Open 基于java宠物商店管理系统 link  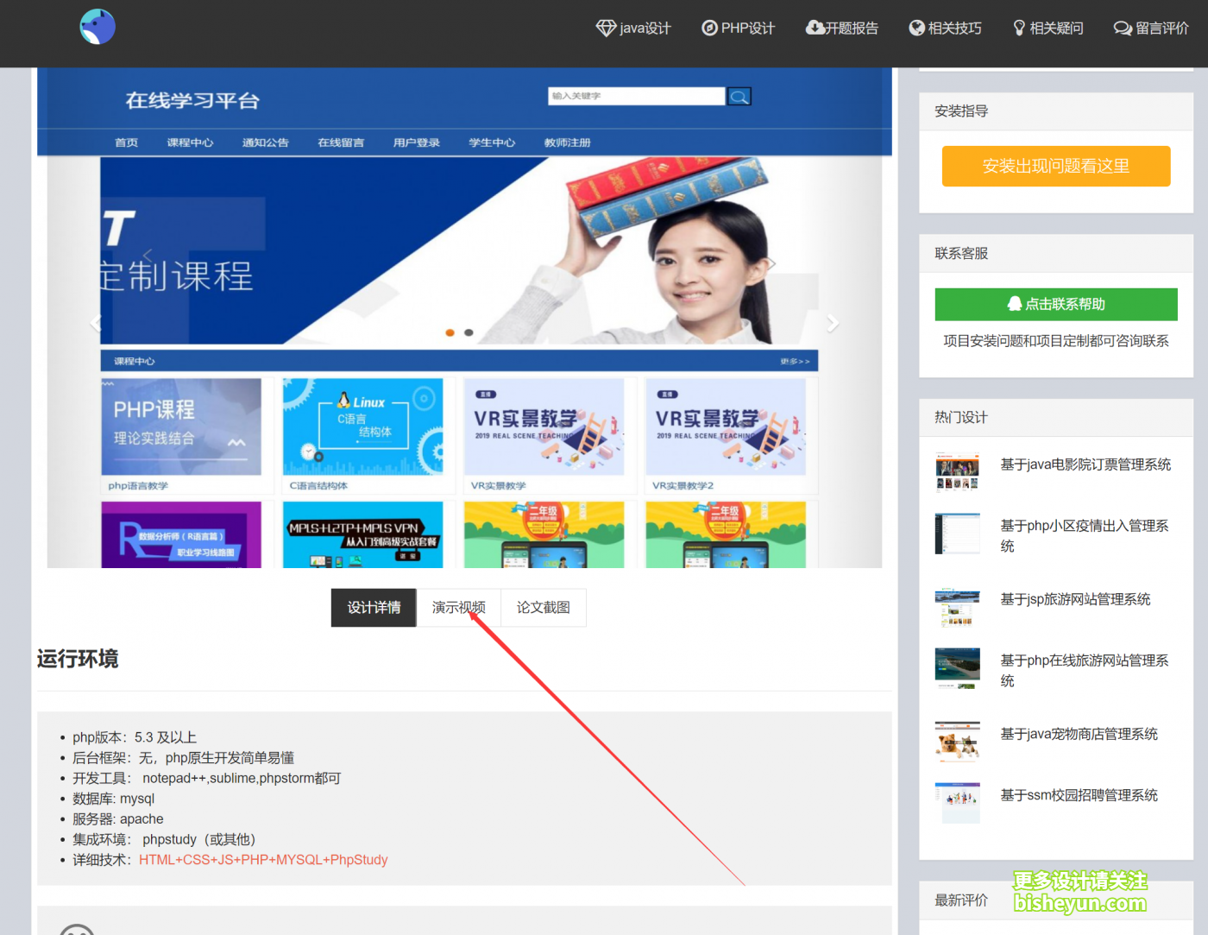tap(1079, 734)
